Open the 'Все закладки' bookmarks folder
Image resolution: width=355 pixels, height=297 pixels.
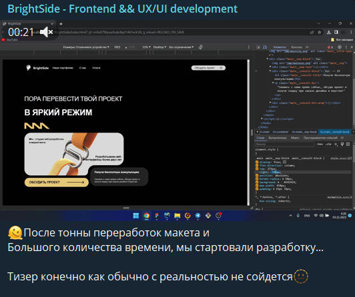pos(342,40)
